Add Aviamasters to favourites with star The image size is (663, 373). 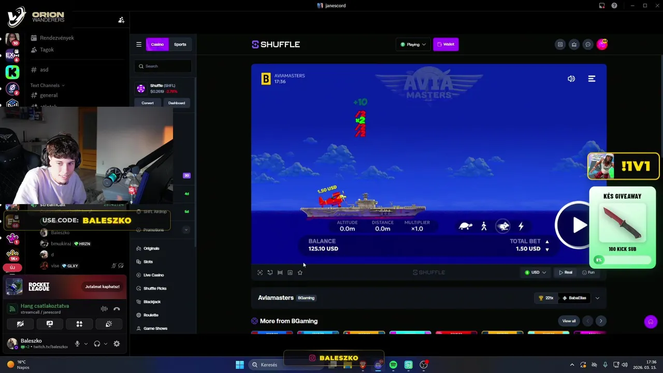coord(300,272)
